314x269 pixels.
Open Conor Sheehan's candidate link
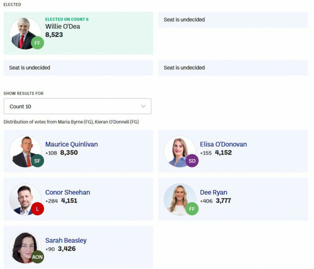67,192
